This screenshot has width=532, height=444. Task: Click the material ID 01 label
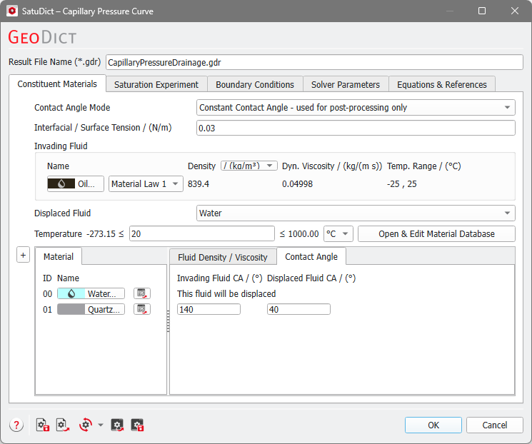click(48, 309)
